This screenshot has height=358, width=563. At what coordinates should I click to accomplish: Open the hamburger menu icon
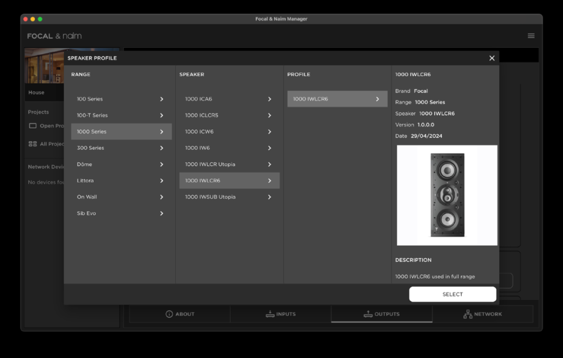pos(531,36)
